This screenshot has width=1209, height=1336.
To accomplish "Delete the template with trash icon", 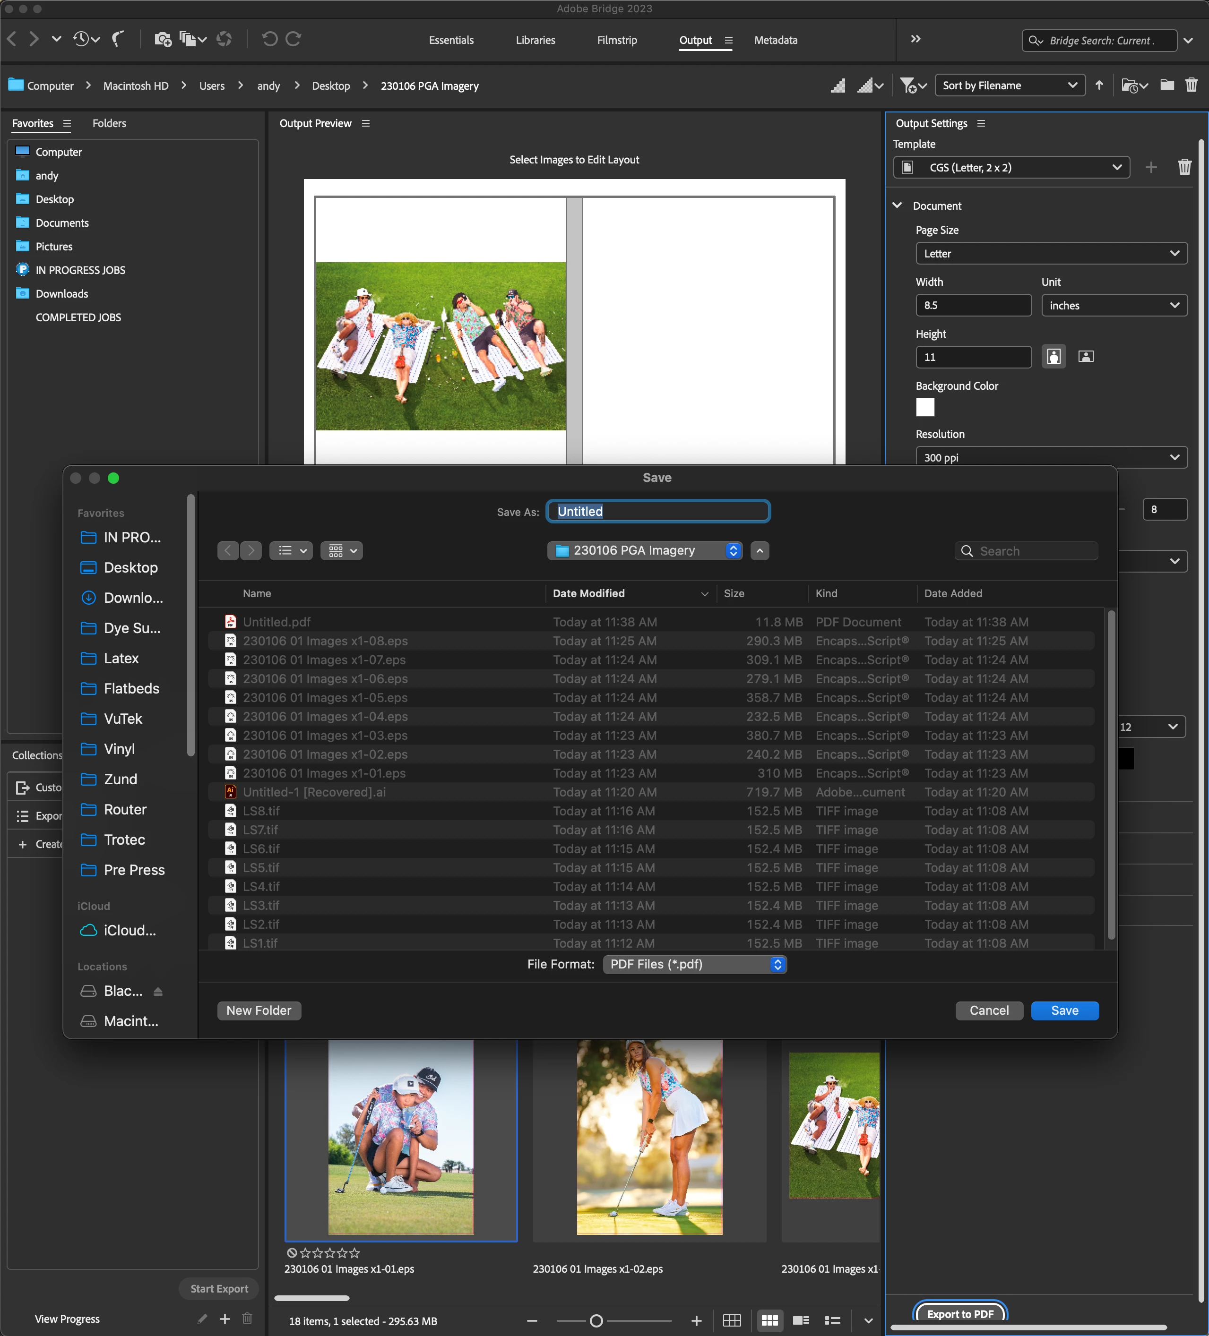I will click(x=1184, y=167).
